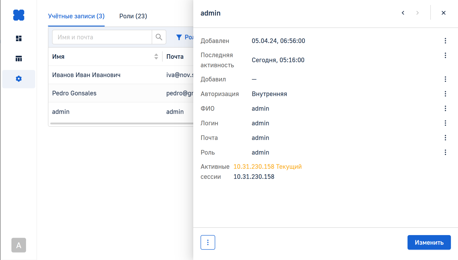This screenshot has height=260, width=458.
Task: Click the current session IP 10.31.230.158 Текущий
Action: (267, 167)
